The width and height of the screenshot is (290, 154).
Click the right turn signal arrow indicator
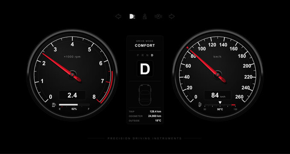pos(172,16)
